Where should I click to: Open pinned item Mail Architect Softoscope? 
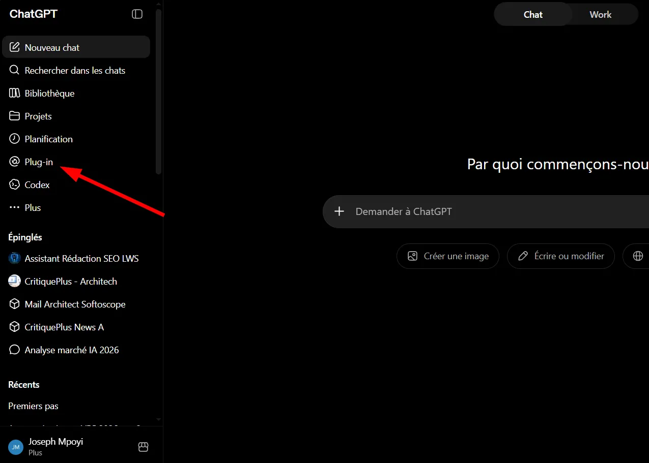tap(76, 304)
